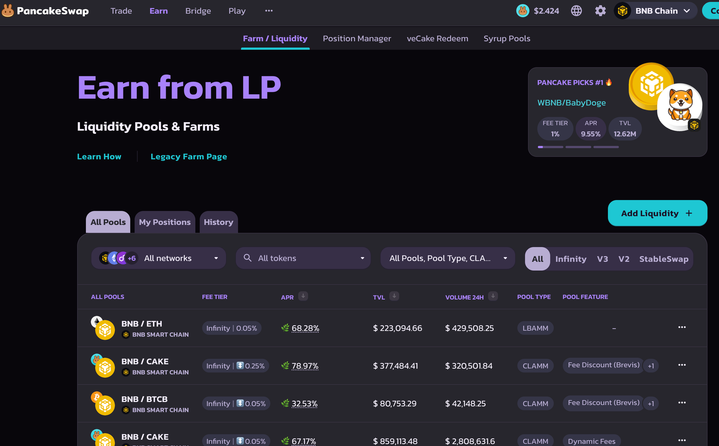The height and width of the screenshot is (446, 719).
Task: Select the Infinity protocol filter
Action: [571, 259]
